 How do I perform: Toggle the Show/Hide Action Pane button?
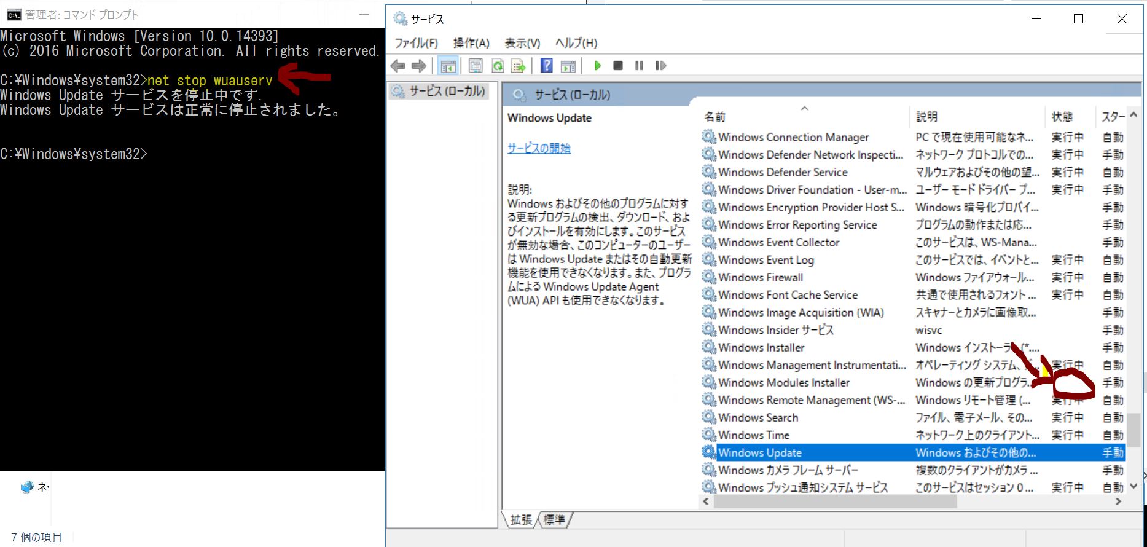coord(568,66)
